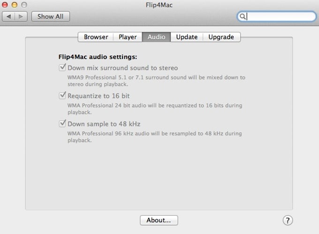319x234 pixels.
Task: Open the About... dialog
Action: pyautogui.click(x=159, y=220)
